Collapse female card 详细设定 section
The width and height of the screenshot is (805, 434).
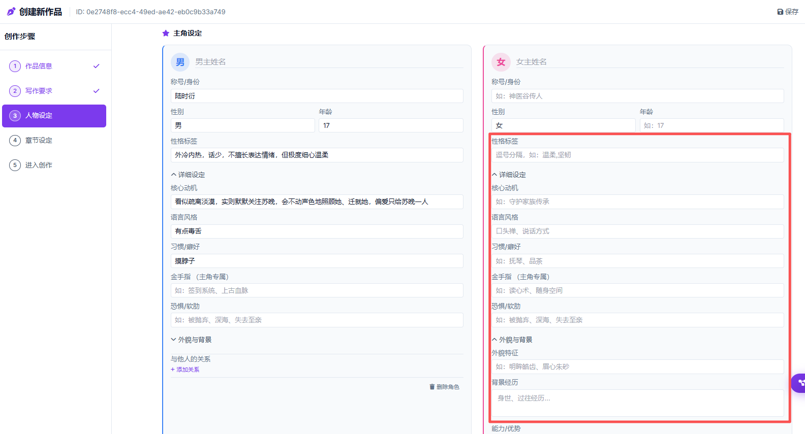509,175
